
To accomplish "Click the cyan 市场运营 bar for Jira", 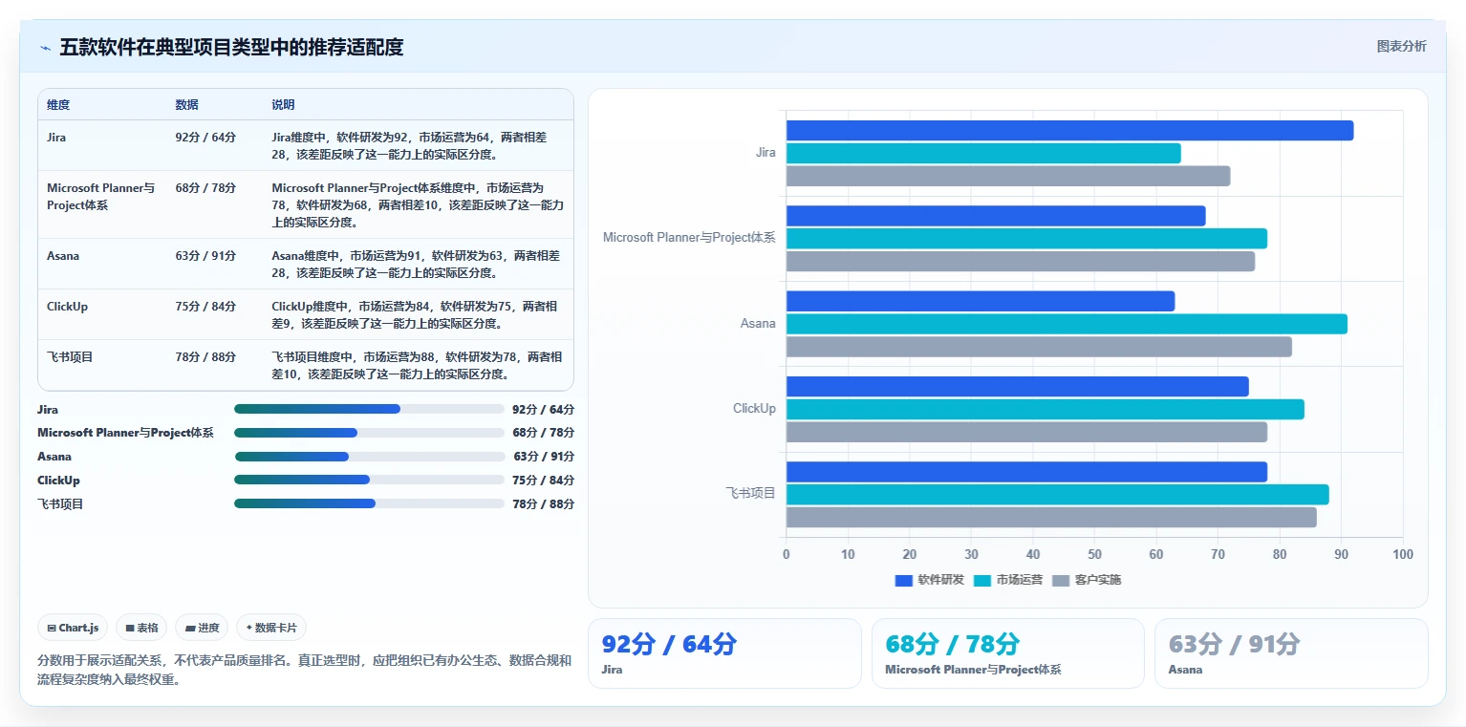I will (x=983, y=153).
